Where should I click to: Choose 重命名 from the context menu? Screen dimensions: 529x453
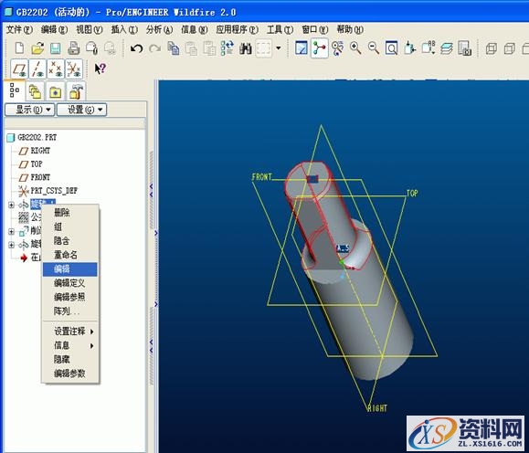coord(69,255)
